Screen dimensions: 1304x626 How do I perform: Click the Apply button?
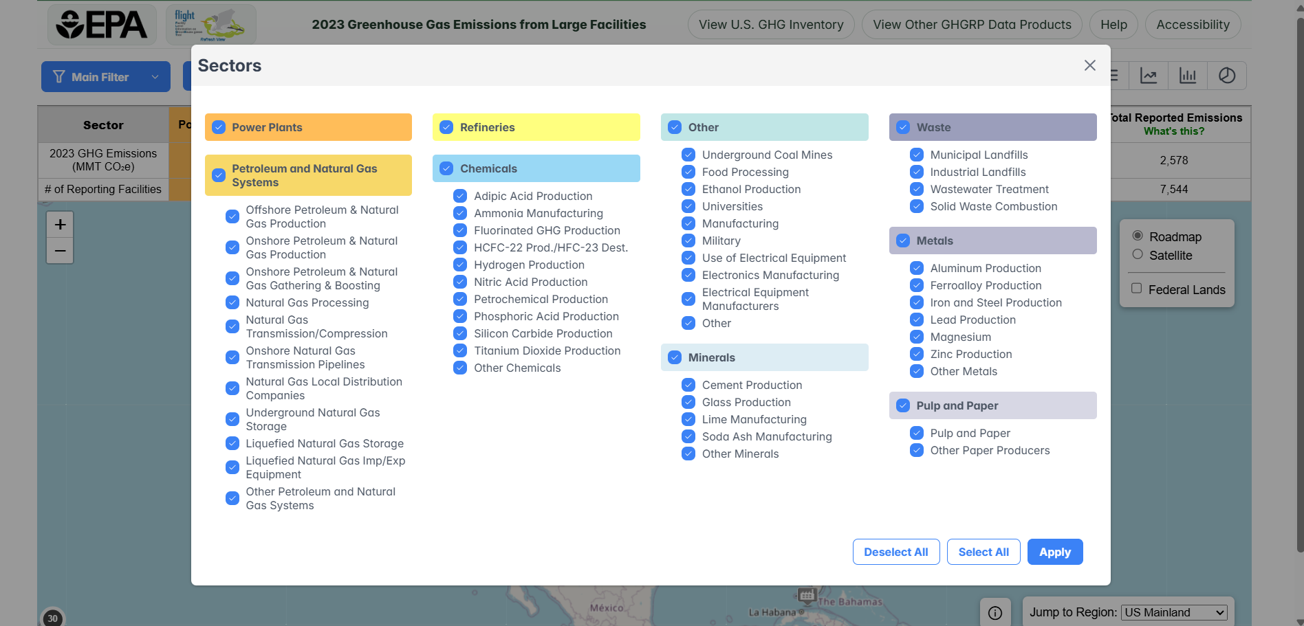click(1054, 552)
